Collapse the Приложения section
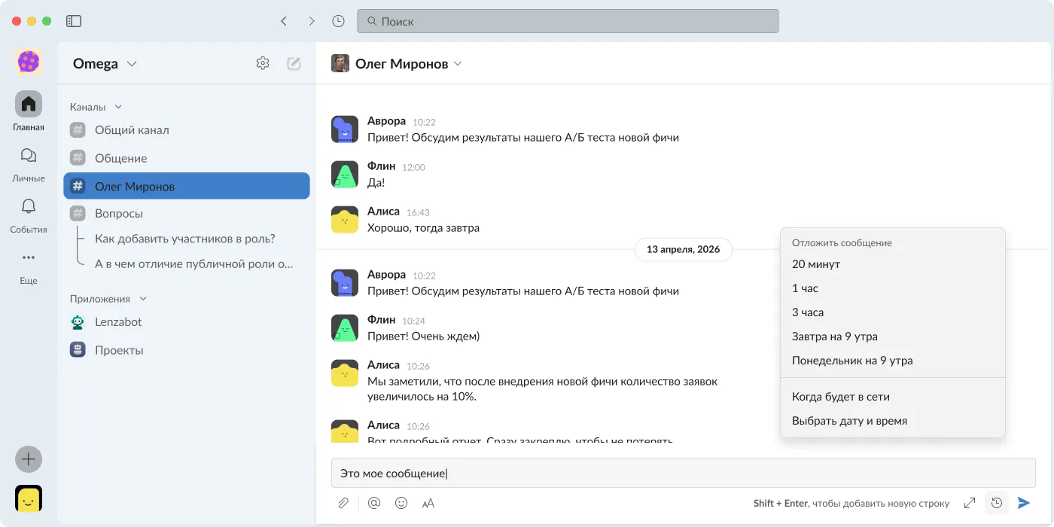The height and width of the screenshot is (527, 1054). tap(108, 299)
